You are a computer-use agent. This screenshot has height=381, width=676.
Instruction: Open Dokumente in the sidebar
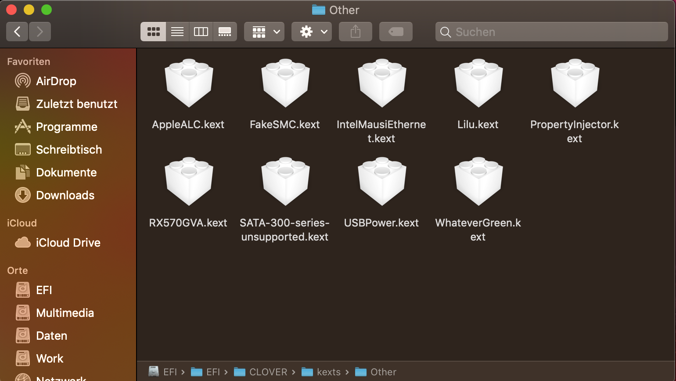[x=68, y=173]
